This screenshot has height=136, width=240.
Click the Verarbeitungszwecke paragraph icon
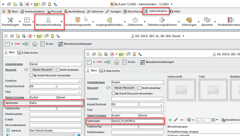coord(78,20)
